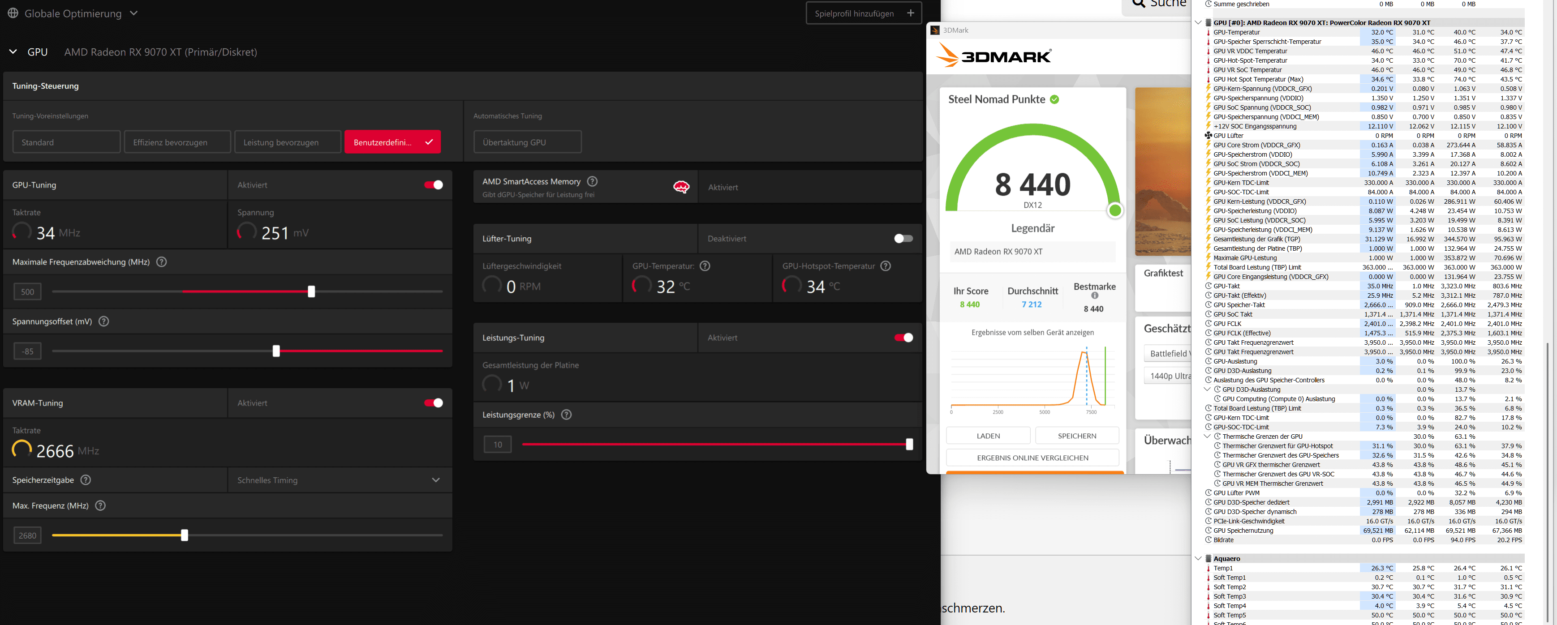Click Spielprofil hinzufügen button
Screen dimensions: 1557x625
pos(864,13)
